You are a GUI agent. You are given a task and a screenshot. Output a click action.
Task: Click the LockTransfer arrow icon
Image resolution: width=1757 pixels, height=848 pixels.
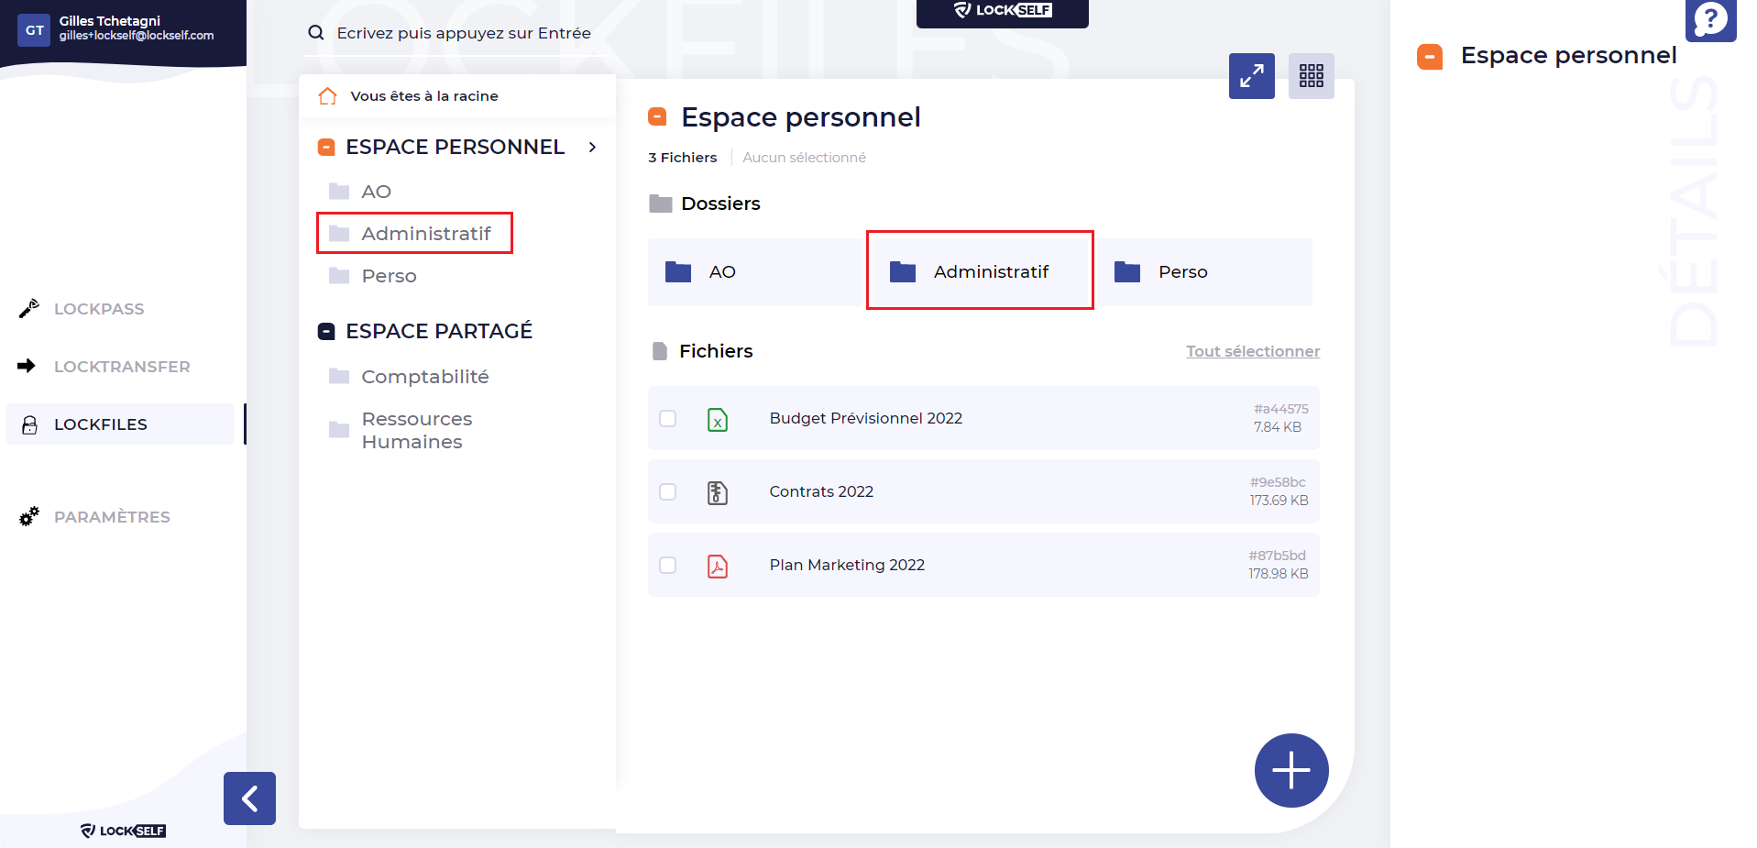[27, 366]
